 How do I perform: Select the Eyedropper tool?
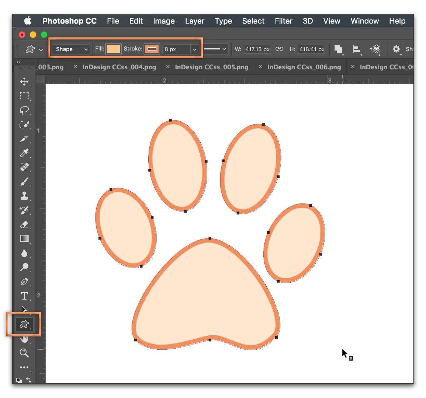click(x=24, y=153)
